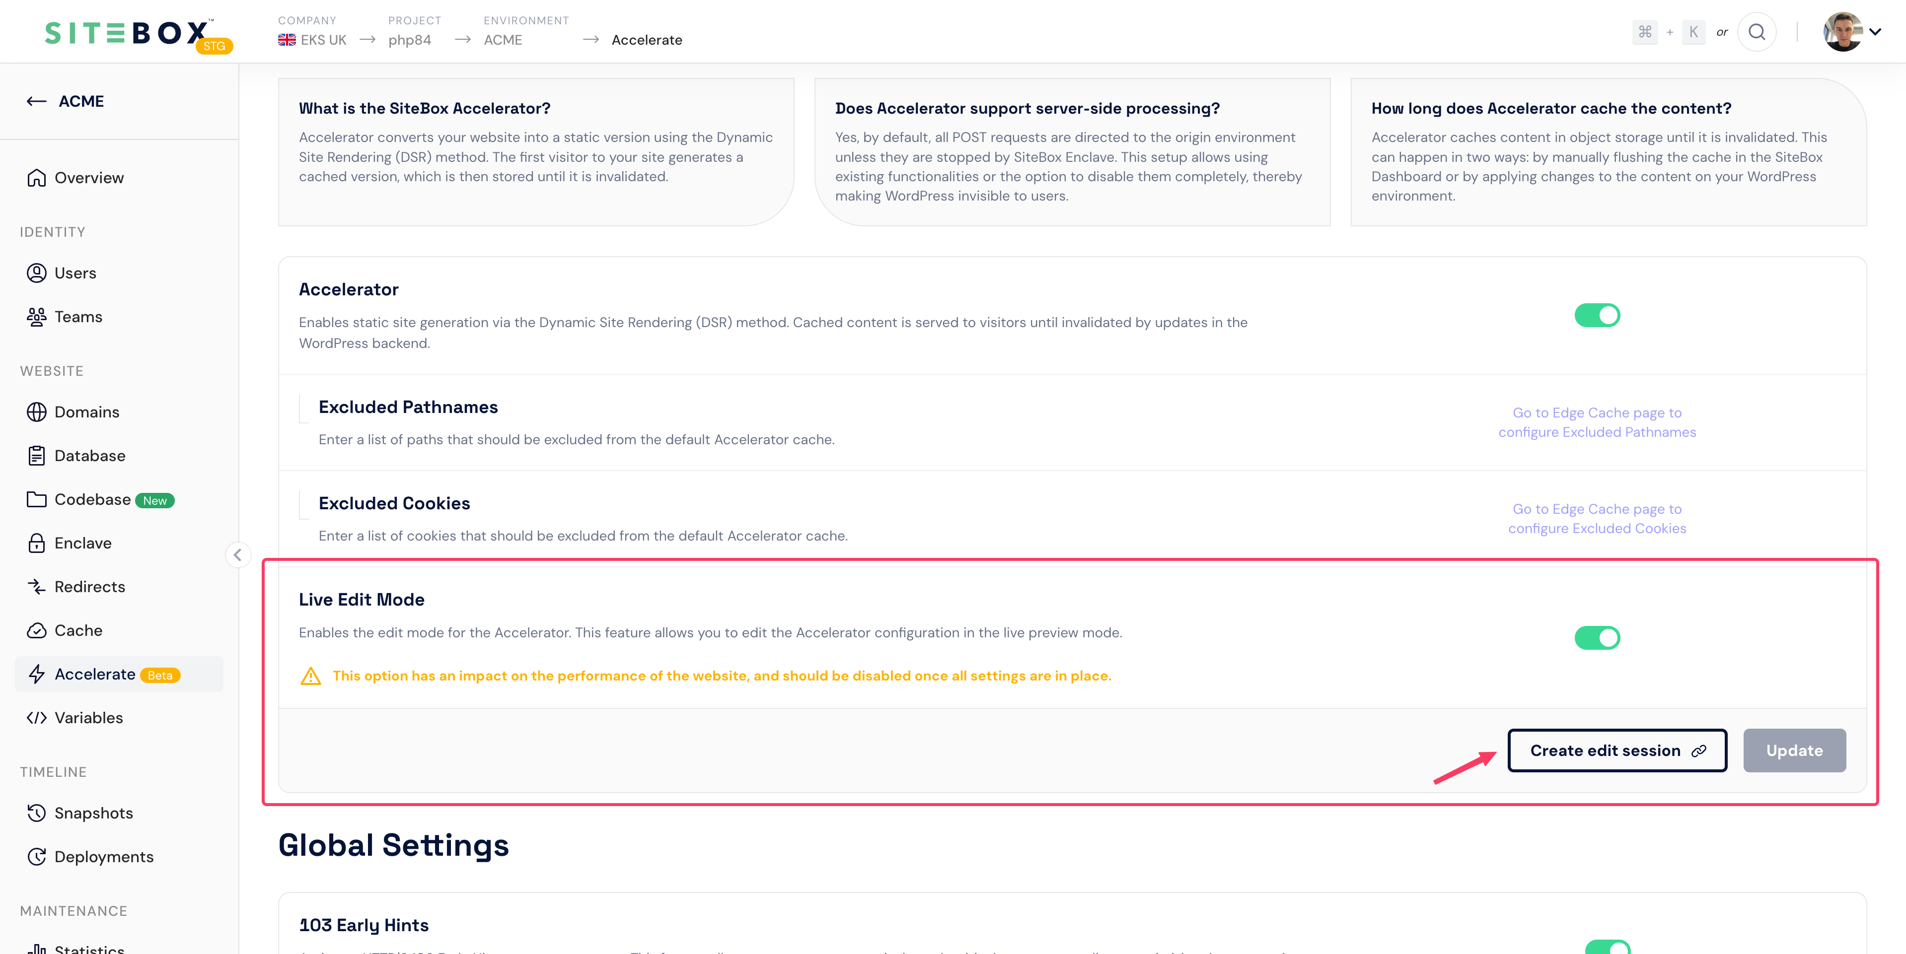Click the Database clipboard icon
Screen dimensions: 1906x954
(36, 456)
